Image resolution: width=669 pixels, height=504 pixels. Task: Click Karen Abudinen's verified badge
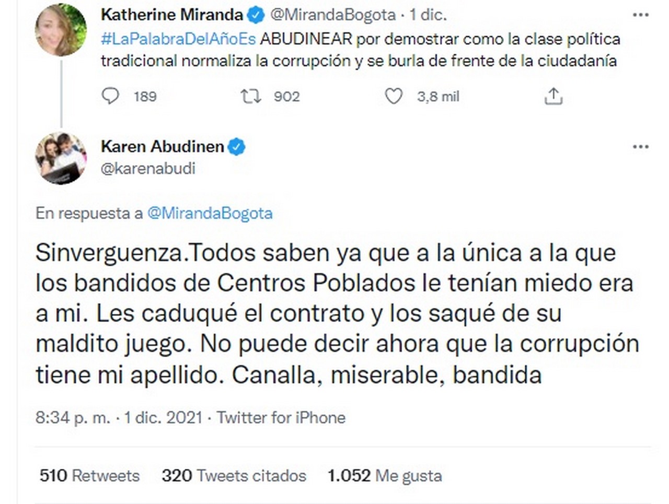(237, 147)
